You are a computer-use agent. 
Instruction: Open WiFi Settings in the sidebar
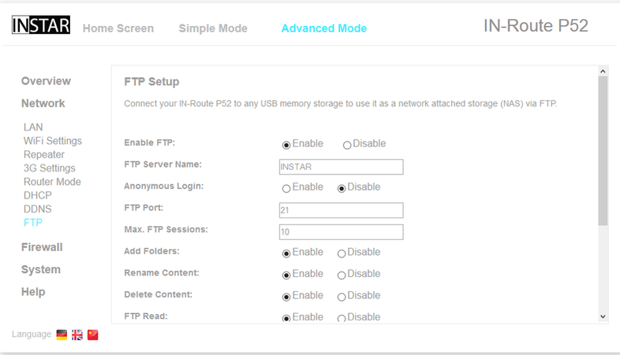tap(53, 141)
